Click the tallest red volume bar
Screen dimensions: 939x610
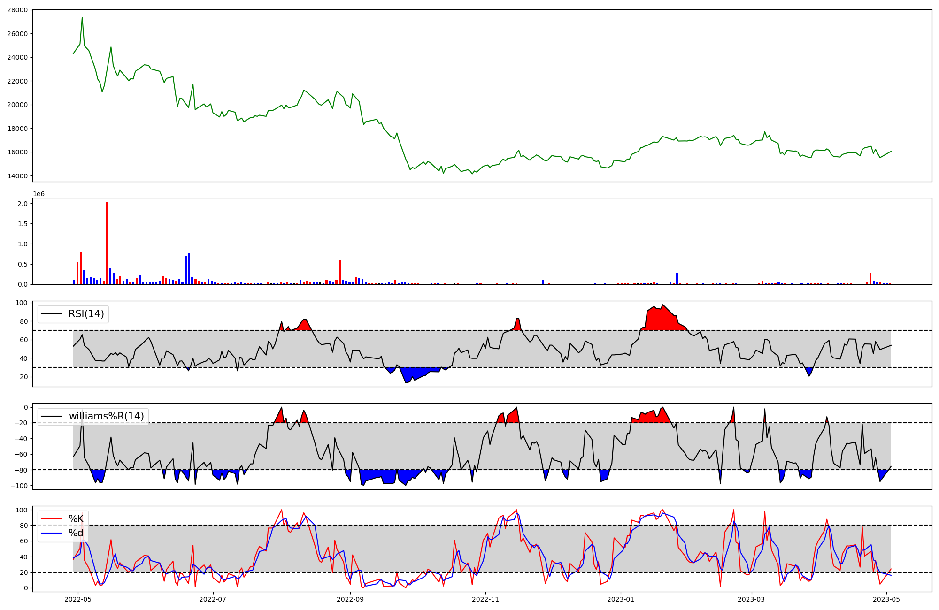coord(107,244)
